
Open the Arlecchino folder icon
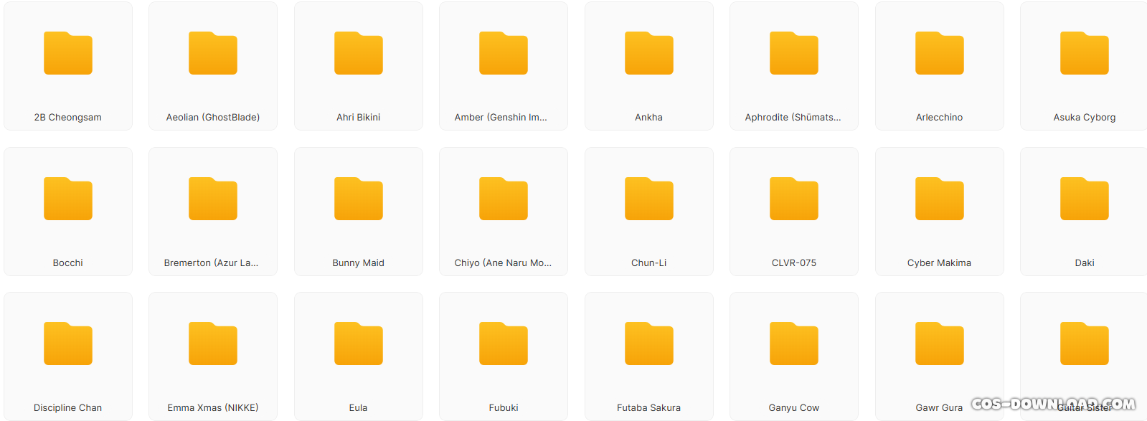(940, 53)
